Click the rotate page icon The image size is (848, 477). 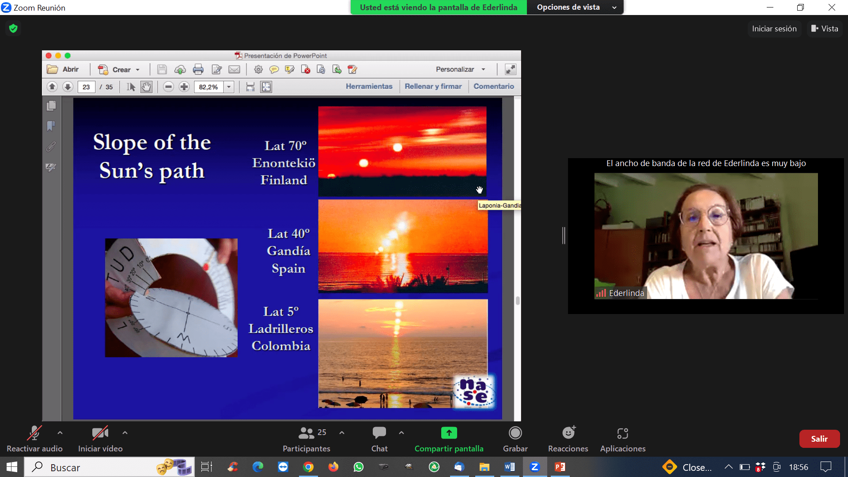point(321,69)
